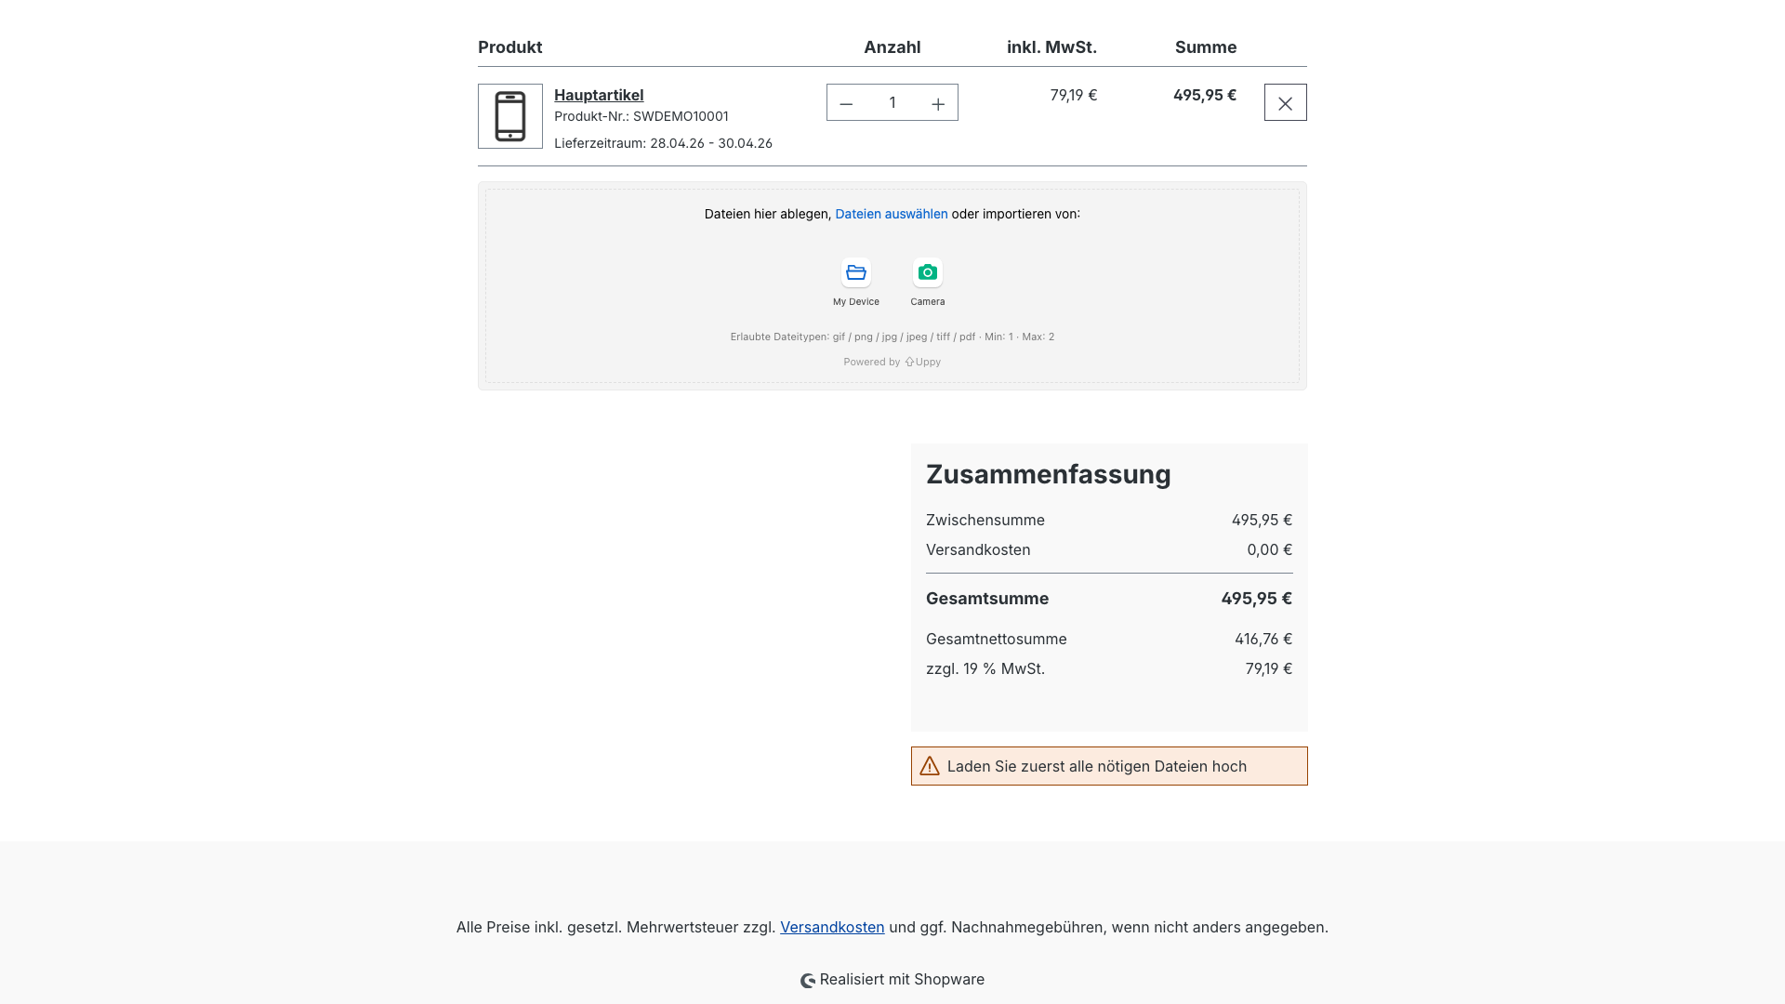Remove Hauptartikel from the cart
Image resolution: width=1785 pixels, height=1004 pixels.
(1285, 103)
